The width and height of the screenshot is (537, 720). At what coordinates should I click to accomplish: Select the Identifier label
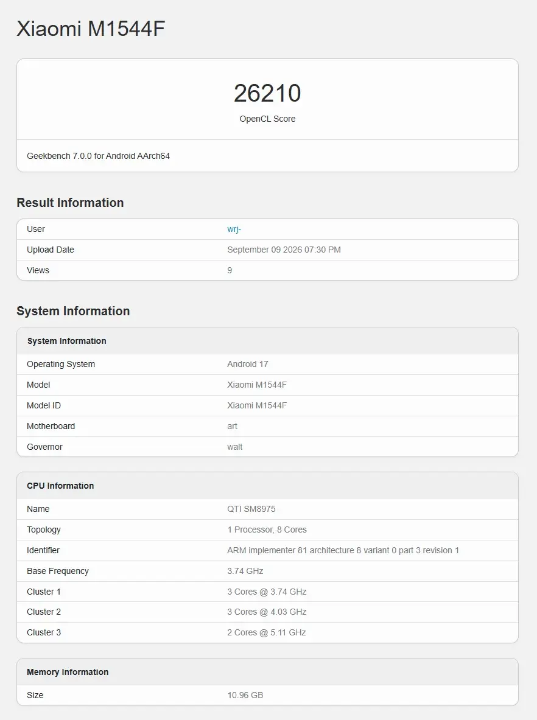click(x=43, y=550)
